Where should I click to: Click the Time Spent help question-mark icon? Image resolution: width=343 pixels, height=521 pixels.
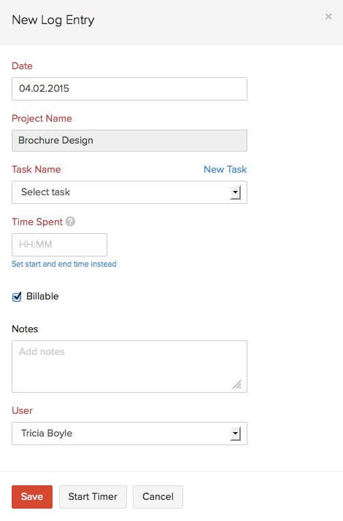pos(70,222)
